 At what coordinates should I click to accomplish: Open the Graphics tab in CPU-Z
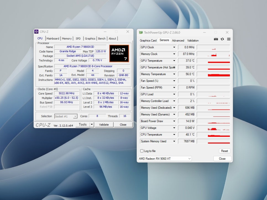point(90,39)
